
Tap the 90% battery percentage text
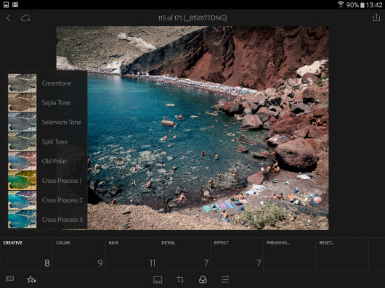pos(352,4)
